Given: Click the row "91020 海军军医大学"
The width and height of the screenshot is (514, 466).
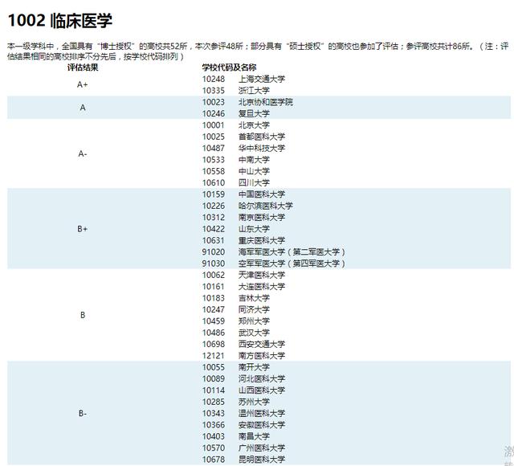Looking at the screenshot, I should coord(274,251).
